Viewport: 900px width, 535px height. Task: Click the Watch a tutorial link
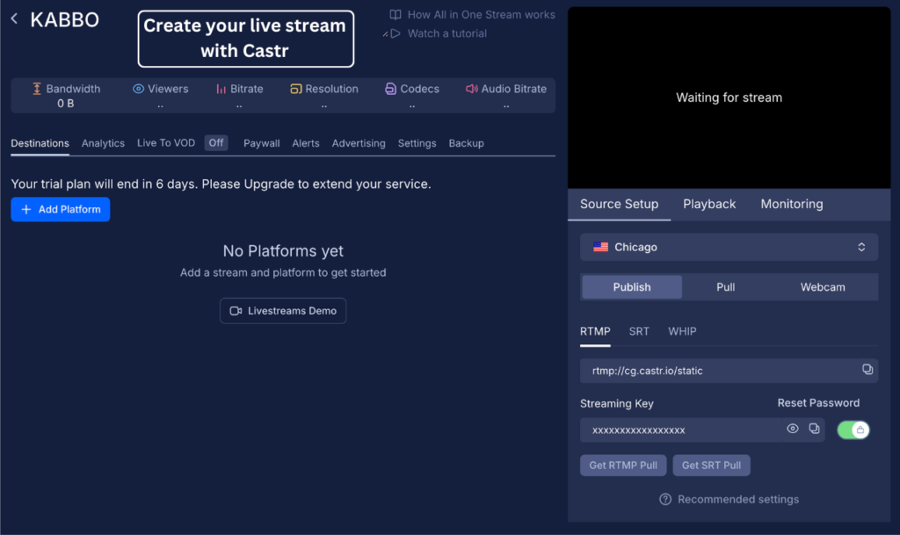[447, 34]
